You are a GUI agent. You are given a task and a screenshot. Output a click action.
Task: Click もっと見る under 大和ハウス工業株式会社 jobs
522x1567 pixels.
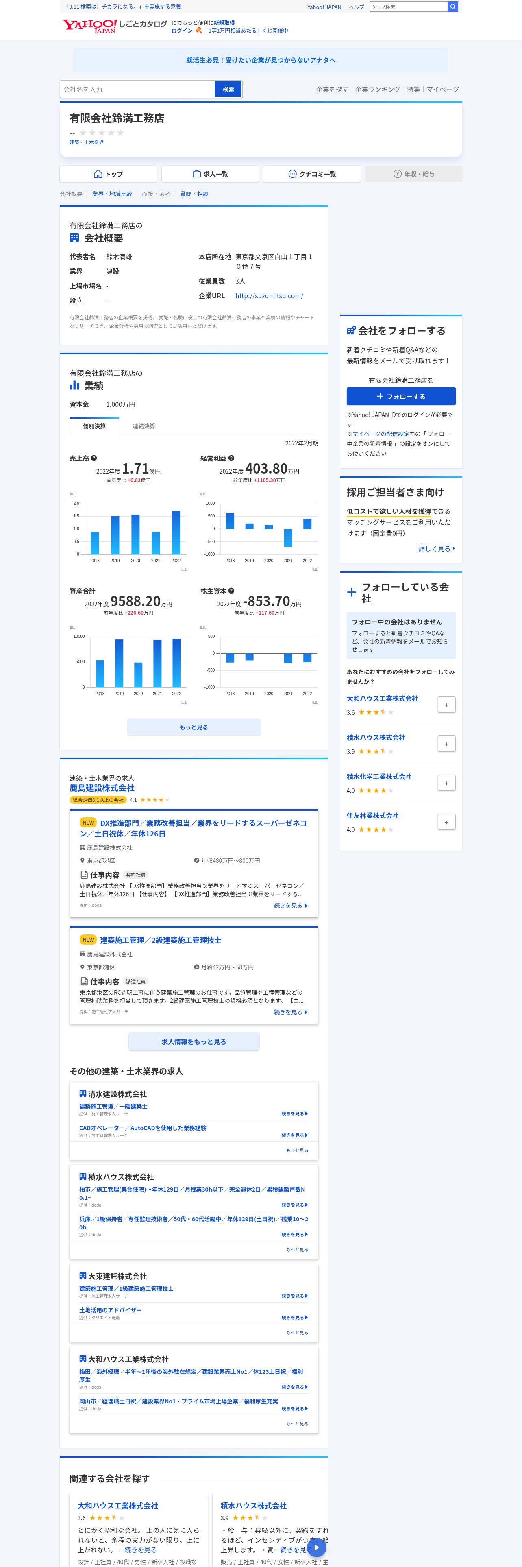[297, 1424]
